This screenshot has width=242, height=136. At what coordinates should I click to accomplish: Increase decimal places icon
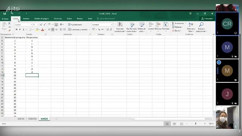tap(107, 29)
